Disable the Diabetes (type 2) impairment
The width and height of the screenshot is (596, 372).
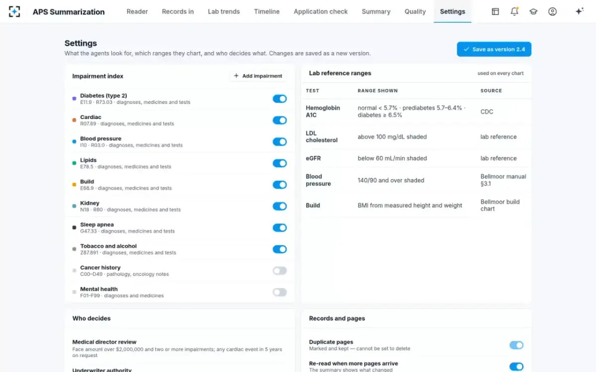280,99
